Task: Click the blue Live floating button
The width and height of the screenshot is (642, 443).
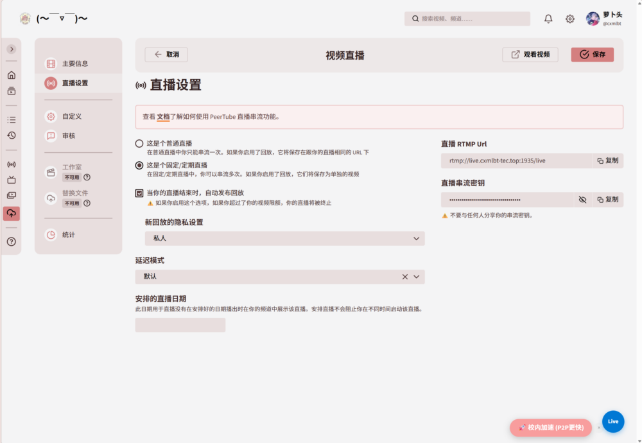Action: click(x=612, y=421)
